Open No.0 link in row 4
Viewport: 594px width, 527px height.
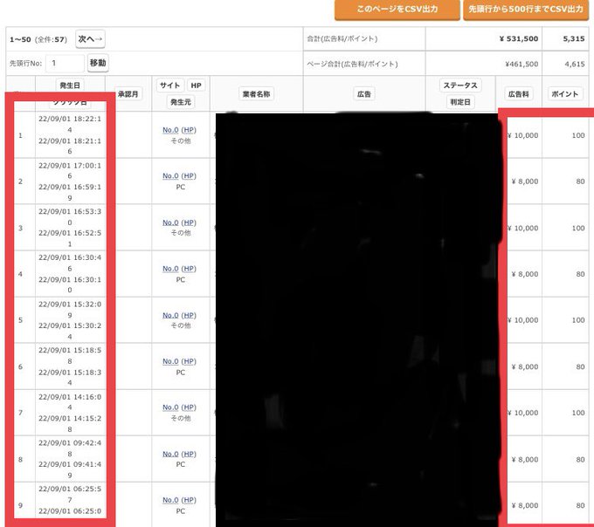(x=170, y=269)
